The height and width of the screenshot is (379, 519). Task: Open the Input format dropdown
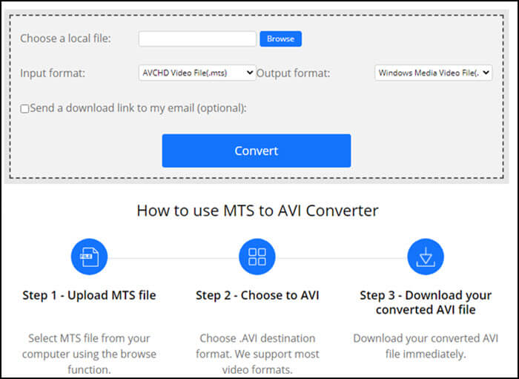coord(197,73)
